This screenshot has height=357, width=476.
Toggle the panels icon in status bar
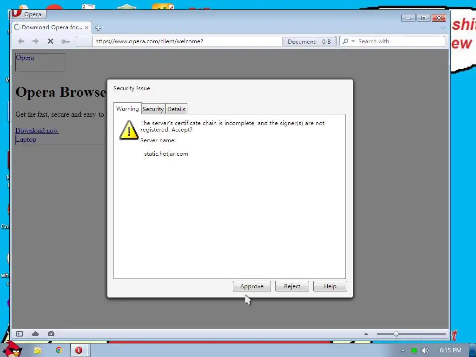point(20,334)
